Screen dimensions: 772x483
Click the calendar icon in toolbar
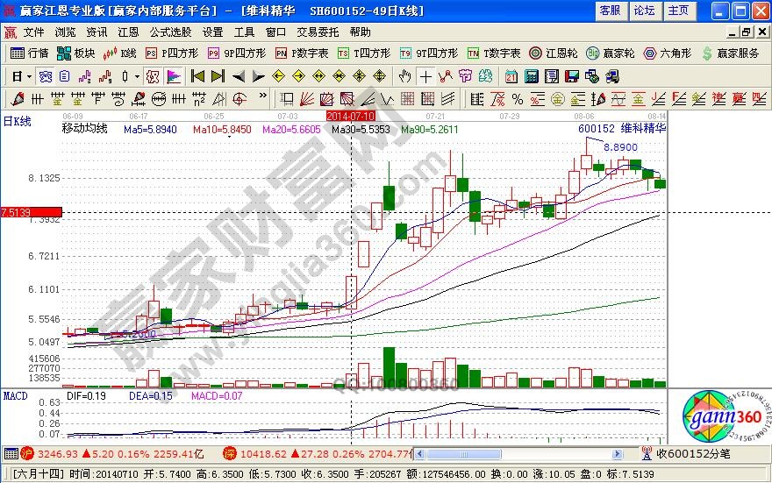(x=511, y=75)
